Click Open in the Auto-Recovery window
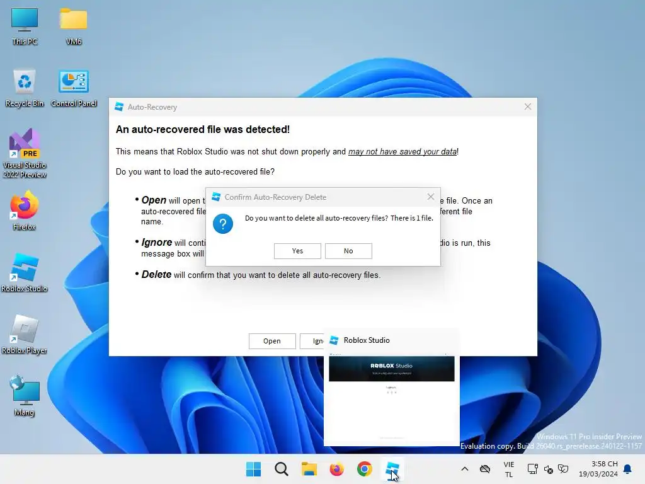This screenshot has width=645, height=484. pos(272,341)
